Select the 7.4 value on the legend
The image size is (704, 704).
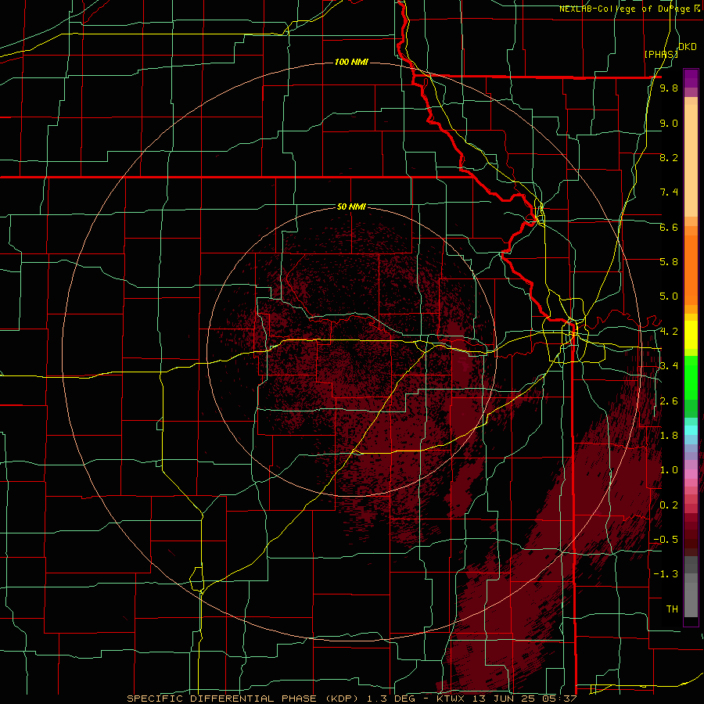tap(669, 192)
